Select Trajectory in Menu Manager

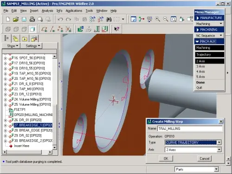coord(210,54)
